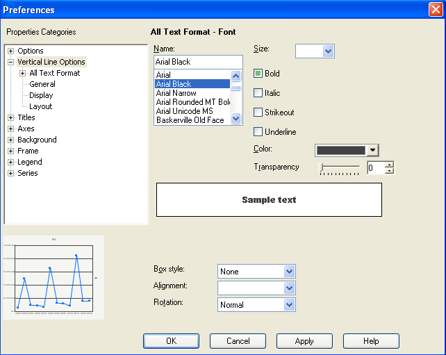Enable the Strikeout checkbox
Image resolution: width=446 pixels, height=355 pixels.
click(x=258, y=113)
